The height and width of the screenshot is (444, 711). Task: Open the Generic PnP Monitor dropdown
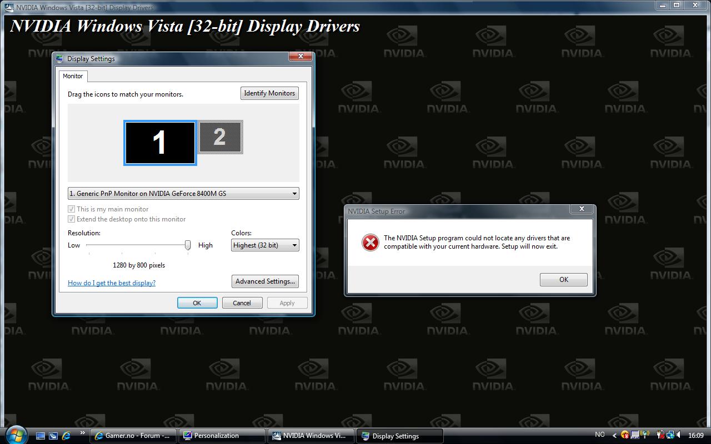(183, 194)
